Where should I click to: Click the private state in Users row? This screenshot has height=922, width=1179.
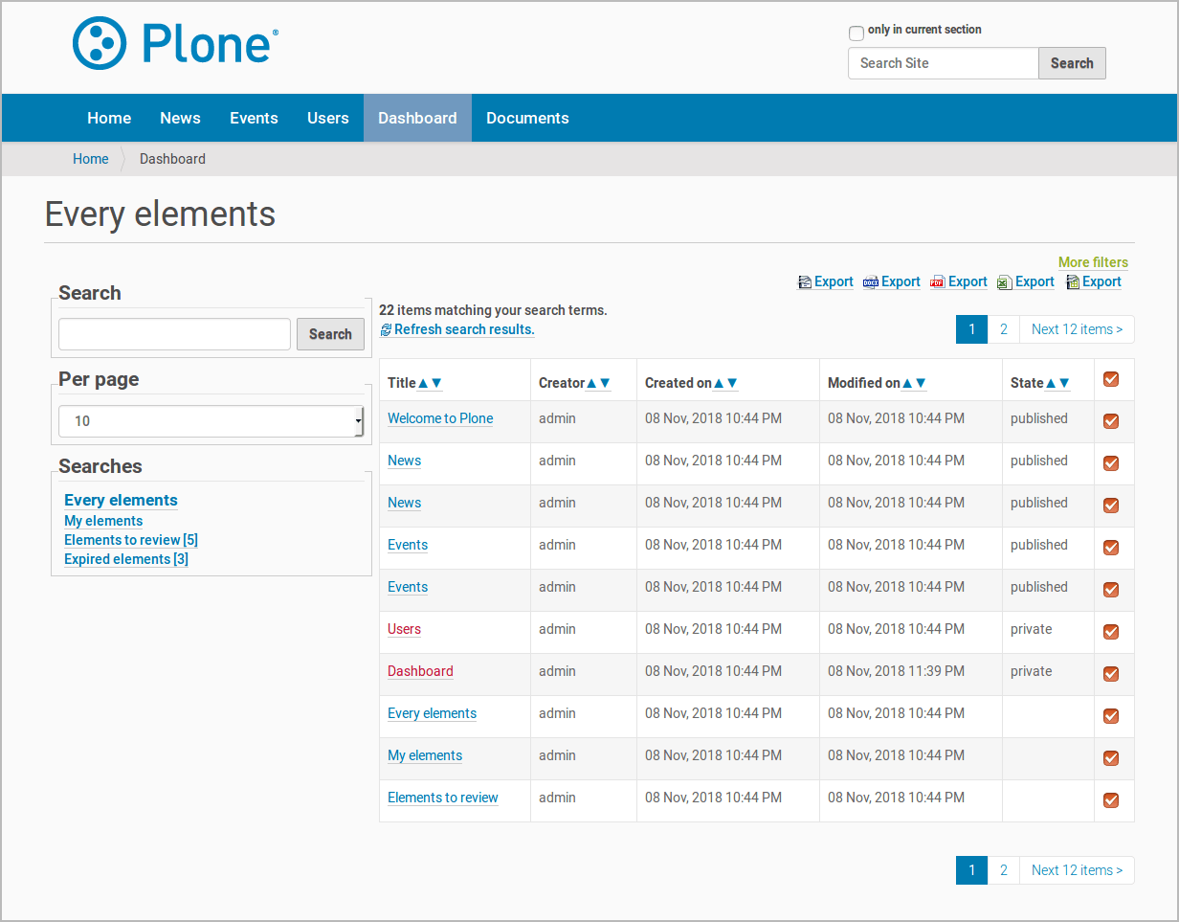click(1031, 629)
